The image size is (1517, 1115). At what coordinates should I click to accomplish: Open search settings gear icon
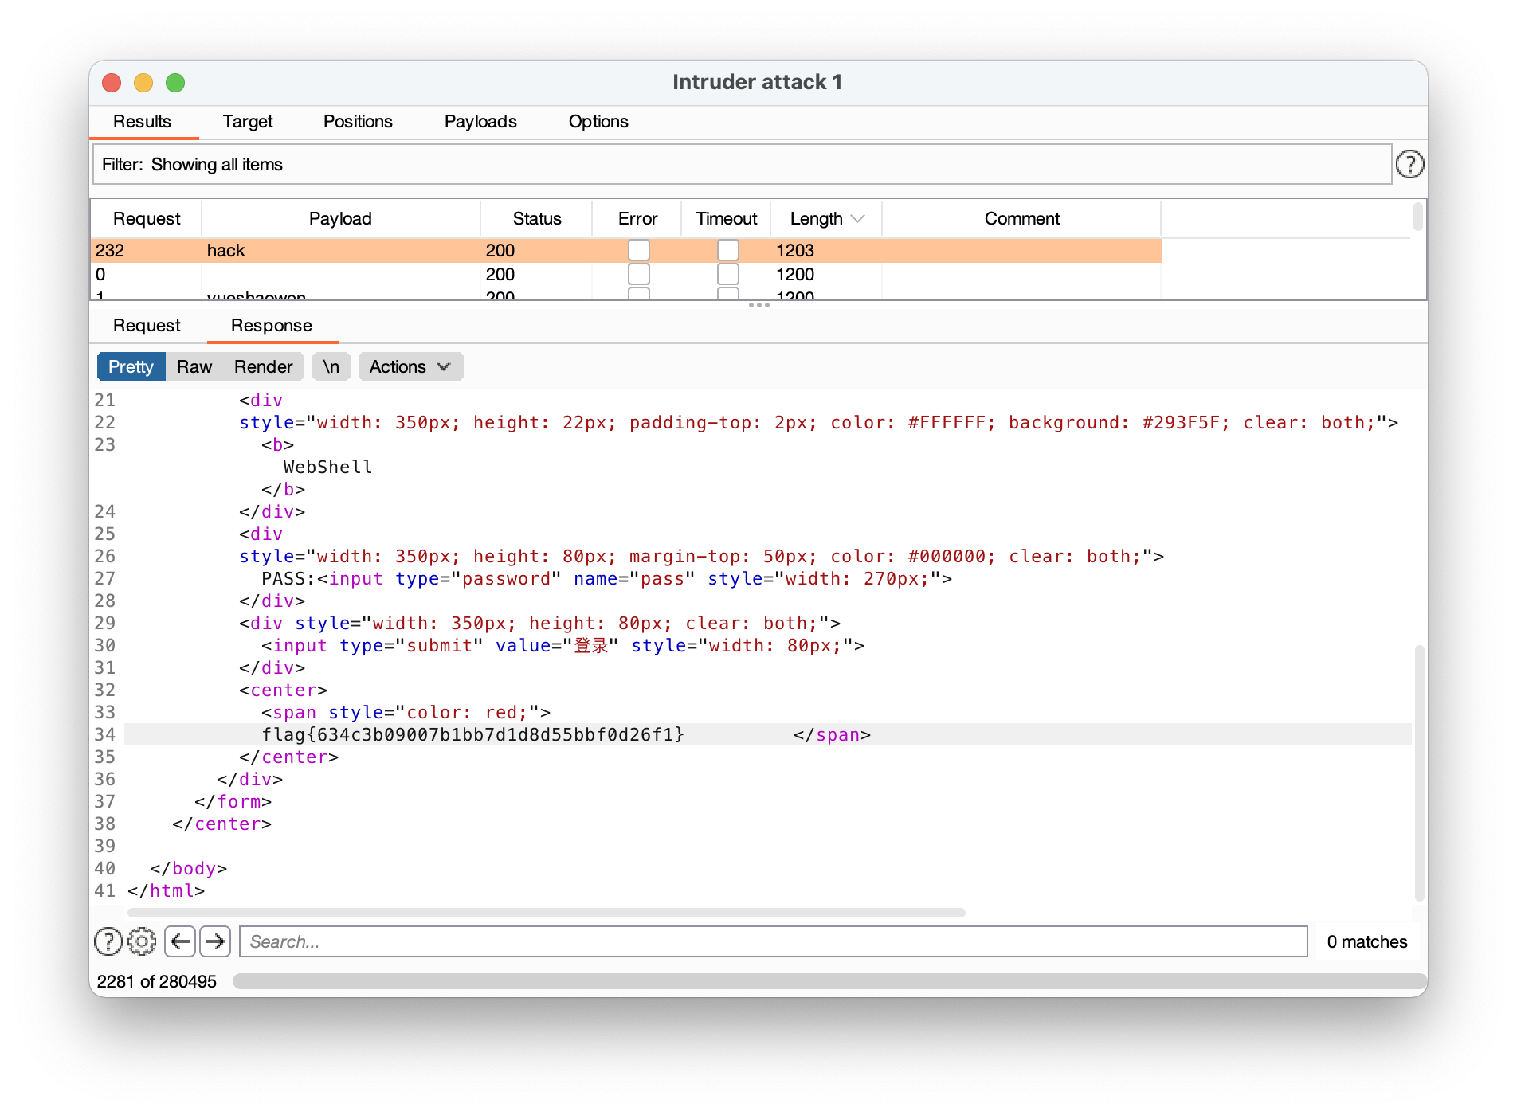142,941
